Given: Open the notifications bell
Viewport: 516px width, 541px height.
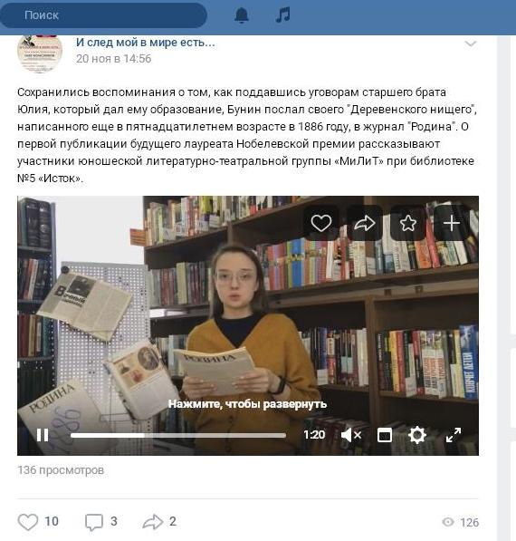Looking at the screenshot, I should [x=242, y=15].
